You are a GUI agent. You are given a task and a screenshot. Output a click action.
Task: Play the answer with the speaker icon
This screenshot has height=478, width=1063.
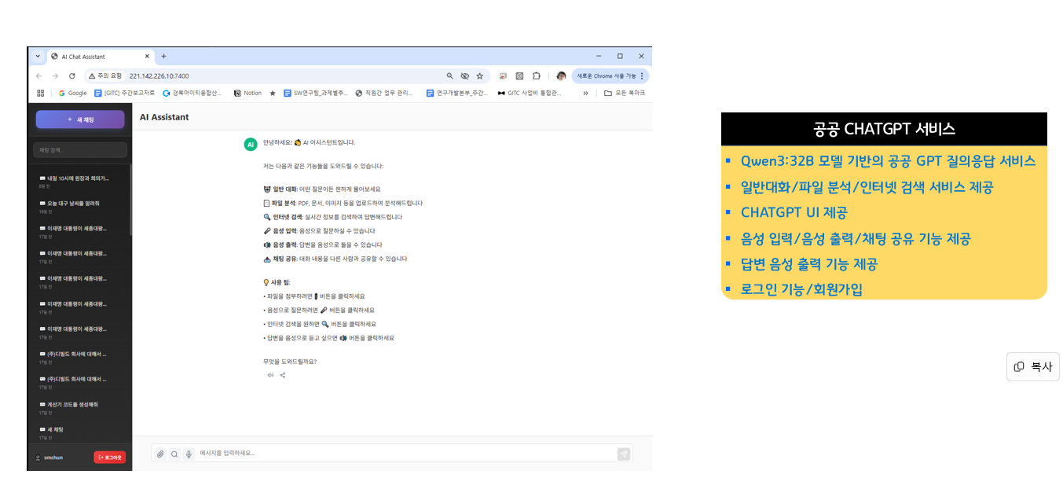click(270, 375)
